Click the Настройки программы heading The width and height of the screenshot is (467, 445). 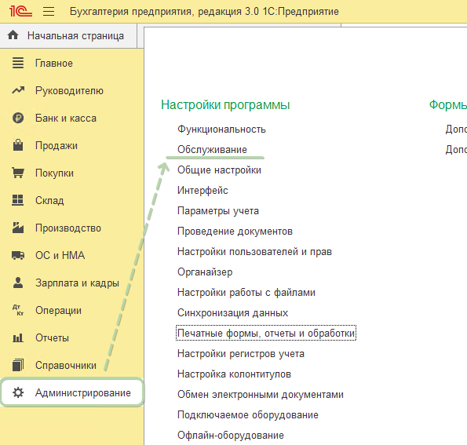225,105
